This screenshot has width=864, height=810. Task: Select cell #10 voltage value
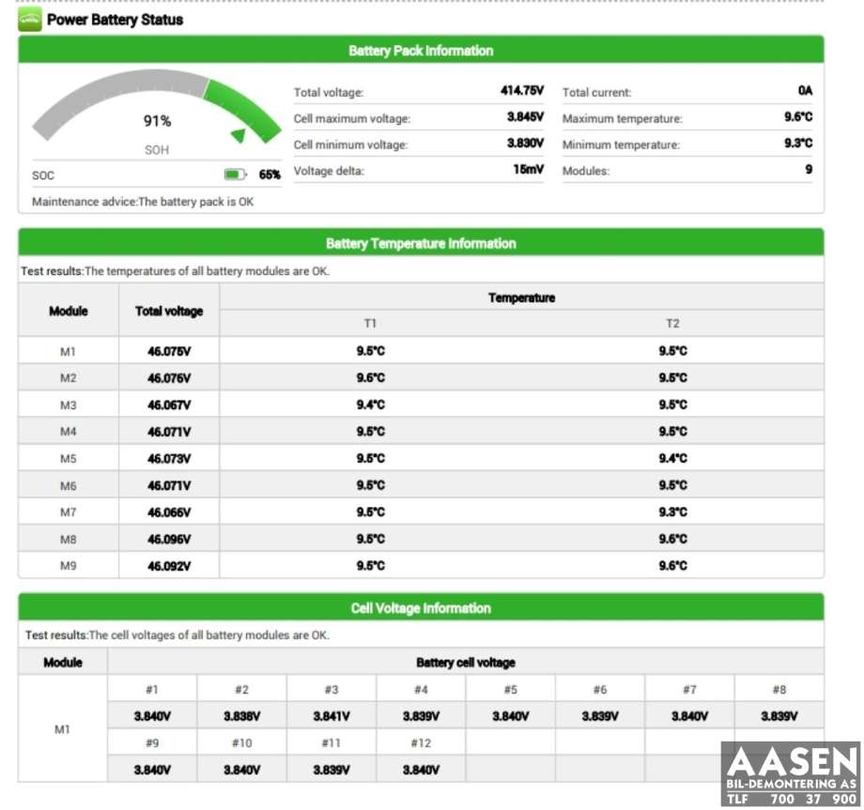coord(242,770)
